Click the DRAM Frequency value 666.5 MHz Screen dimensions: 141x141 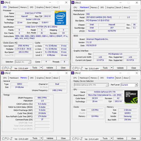click(42, 97)
